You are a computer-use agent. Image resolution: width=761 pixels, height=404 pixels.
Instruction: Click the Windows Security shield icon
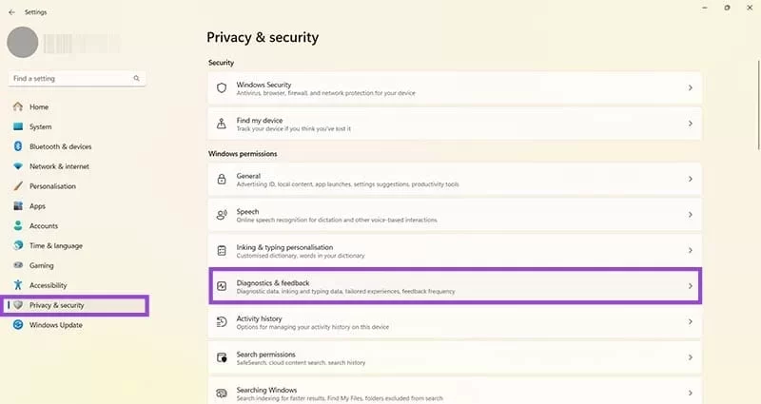click(222, 87)
